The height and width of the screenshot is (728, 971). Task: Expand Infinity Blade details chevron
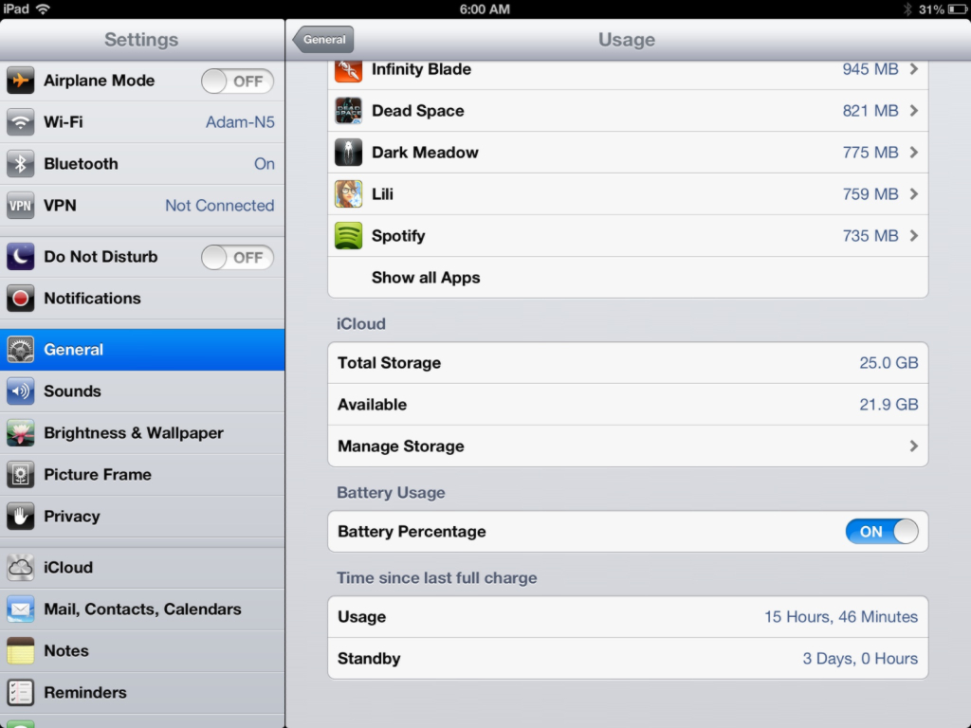pyautogui.click(x=914, y=68)
